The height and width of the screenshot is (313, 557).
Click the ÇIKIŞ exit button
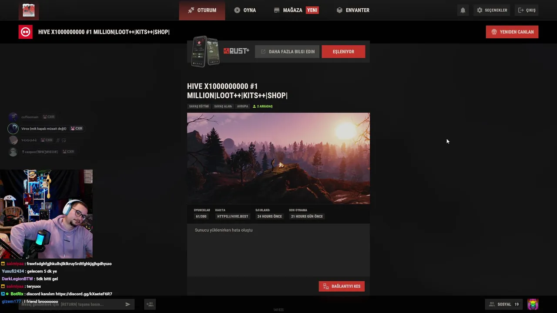(x=527, y=10)
